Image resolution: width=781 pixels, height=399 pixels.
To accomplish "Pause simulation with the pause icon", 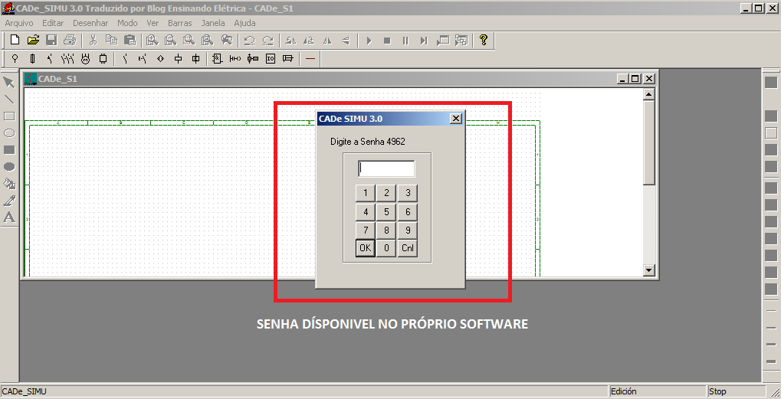I will click(405, 41).
